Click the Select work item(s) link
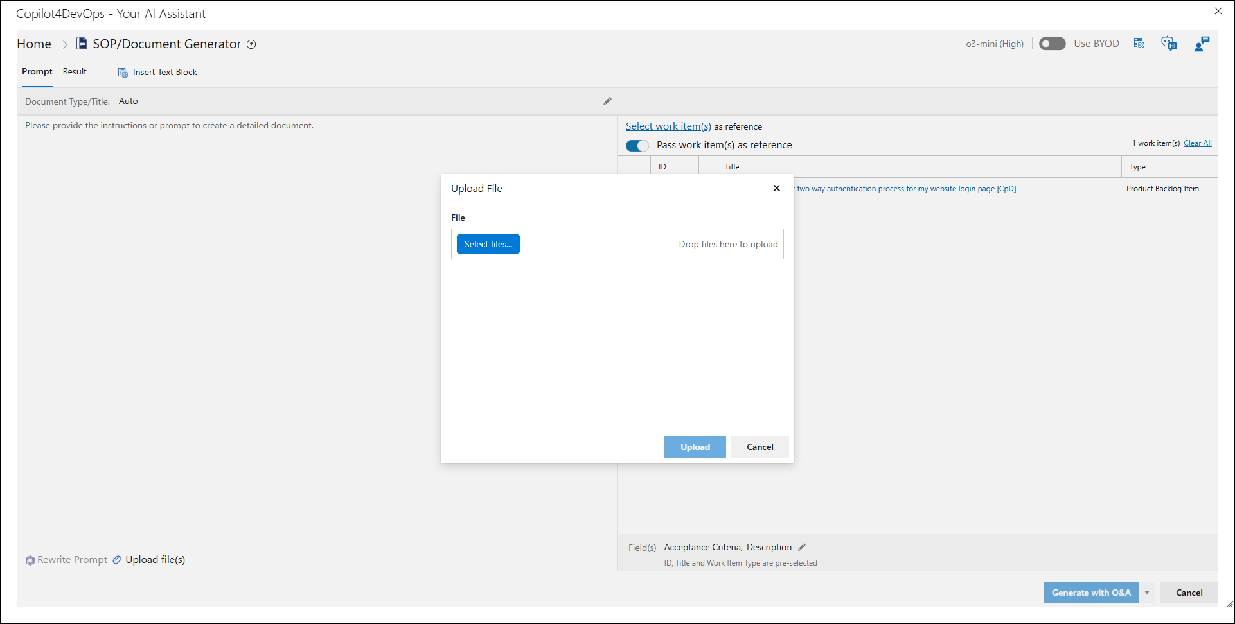1235x624 pixels. (668, 126)
